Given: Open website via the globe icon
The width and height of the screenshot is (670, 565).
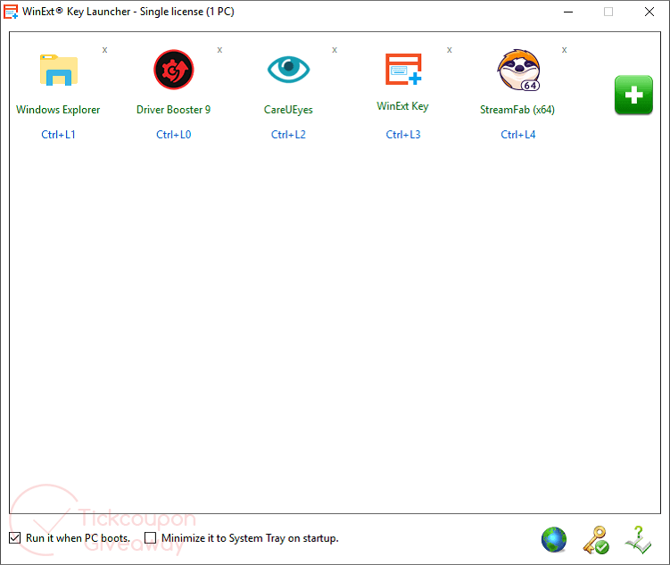Looking at the screenshot, I should point(554,540).
